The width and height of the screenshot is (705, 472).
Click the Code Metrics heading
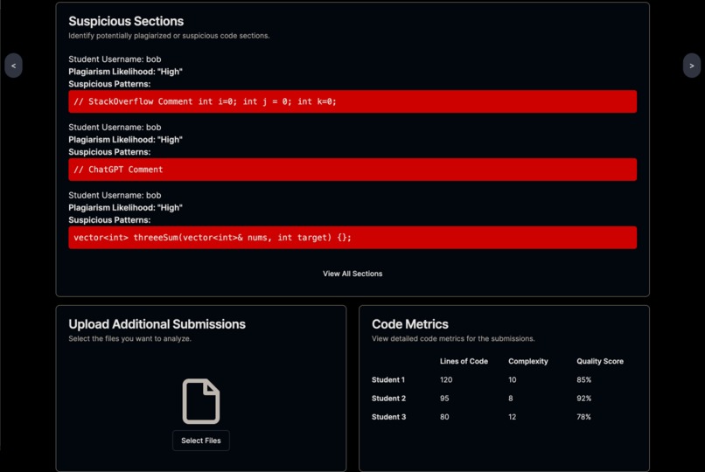(410, 324)
